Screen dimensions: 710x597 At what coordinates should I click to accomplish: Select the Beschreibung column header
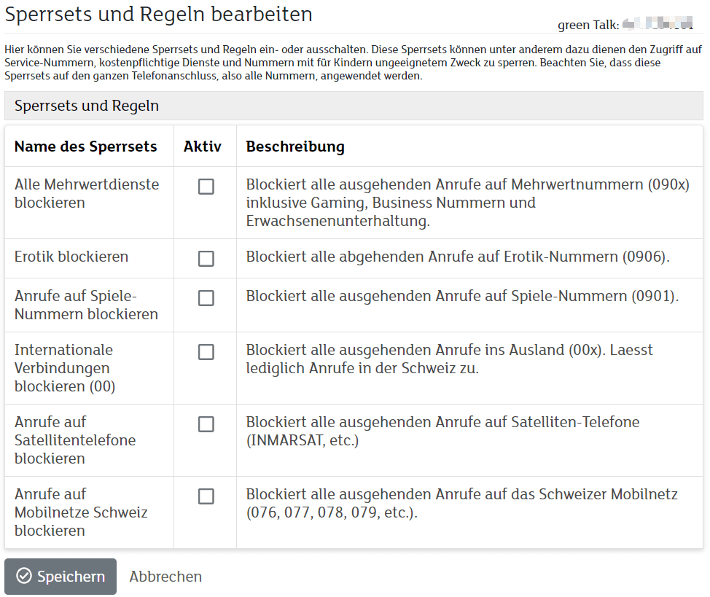(295, 147)
